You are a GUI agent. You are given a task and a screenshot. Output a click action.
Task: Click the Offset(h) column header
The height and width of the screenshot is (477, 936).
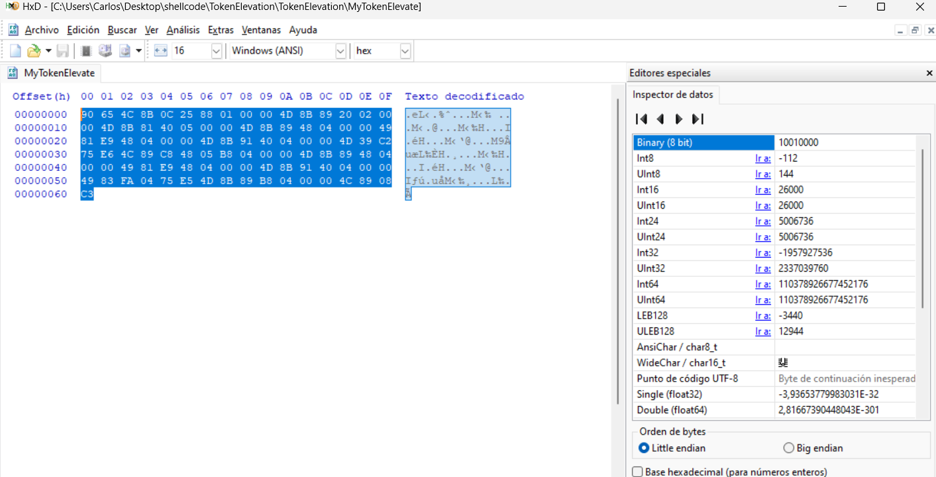(x=41, y=97)
